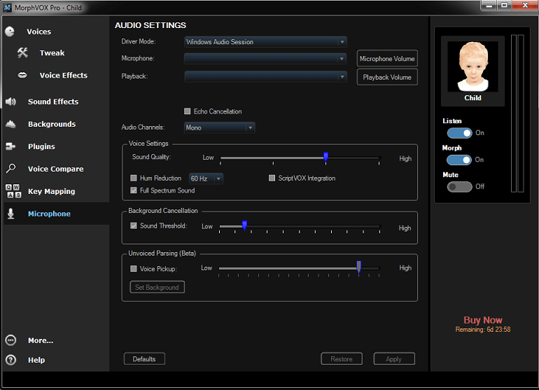This screenshot has width=539, height=390.
Task: Click the Child voice avatar thumbnail
Action: 472,67
